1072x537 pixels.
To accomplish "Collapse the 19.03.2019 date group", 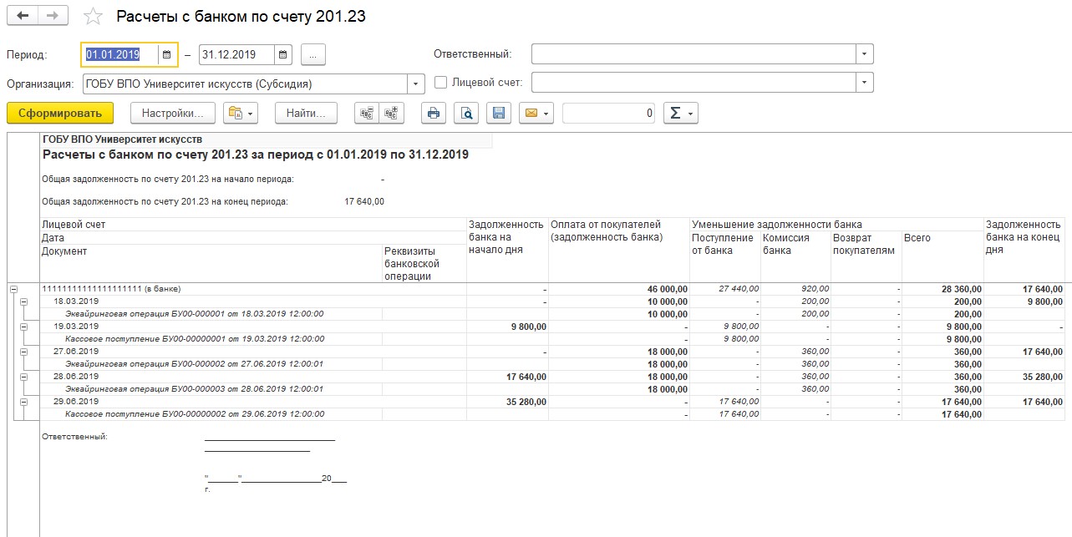I will coord(23,327).
